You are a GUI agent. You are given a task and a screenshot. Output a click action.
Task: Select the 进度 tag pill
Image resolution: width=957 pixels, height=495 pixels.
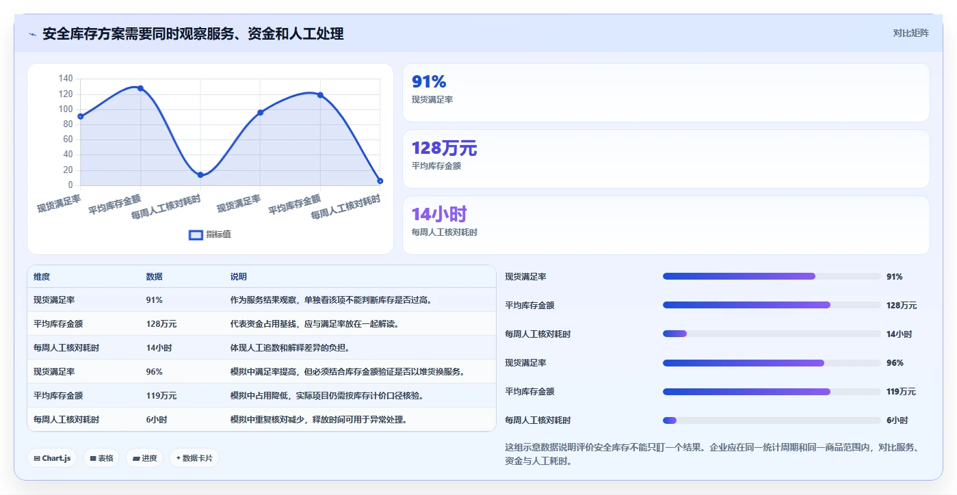click(x=144, y=458)
